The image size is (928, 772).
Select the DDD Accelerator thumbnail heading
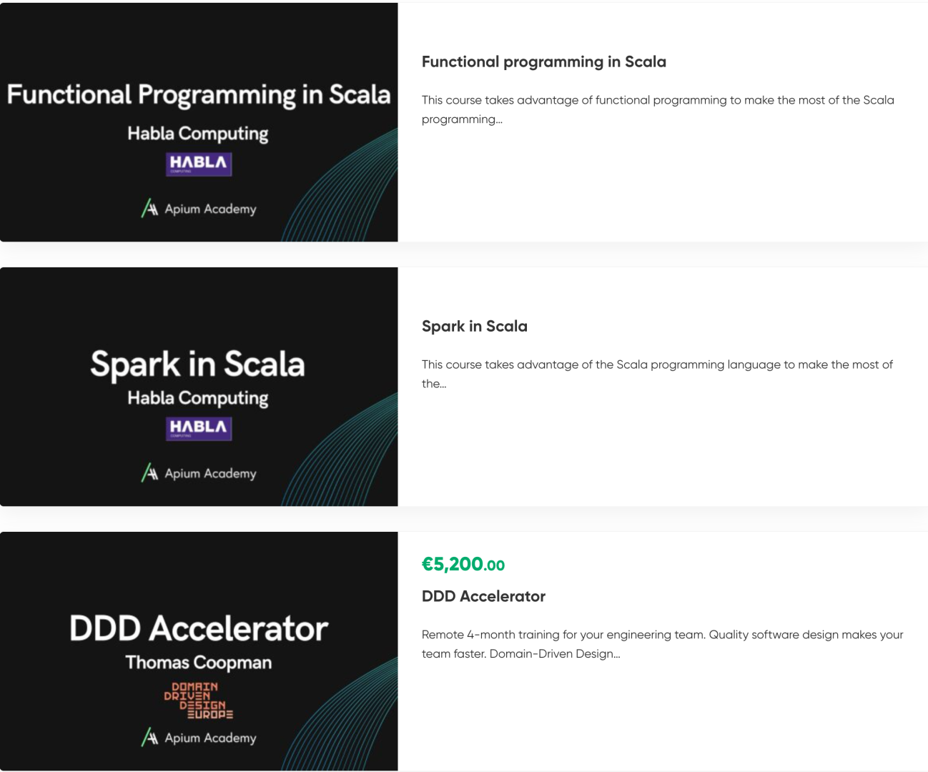point(199,628)
